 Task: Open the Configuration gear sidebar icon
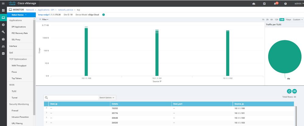click(3, 25)
